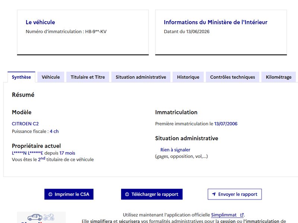Click the external link icon after Simplimmat

(x=242, y=215)
